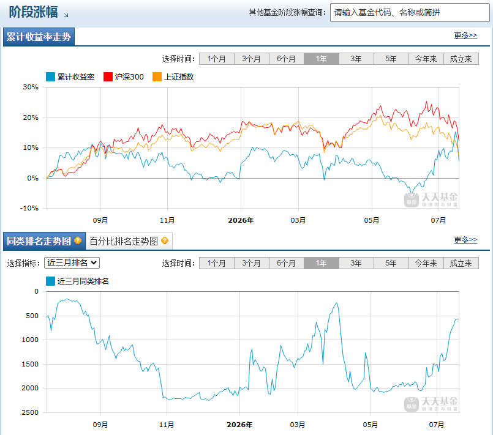Choose 1个月 range in yield chart
This screenshot has width=493, height=435.
pos(217,59)
